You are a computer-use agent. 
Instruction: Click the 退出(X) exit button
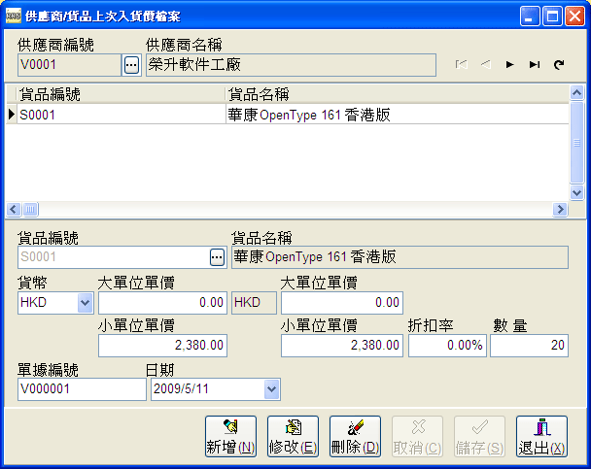(541, 437)
